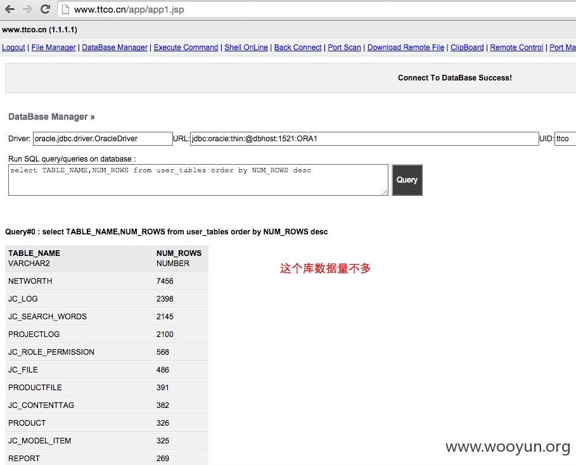Click the 'Connect To DataBase Success!' message
This screenshot has height=465, width=576.
point(455,78)
